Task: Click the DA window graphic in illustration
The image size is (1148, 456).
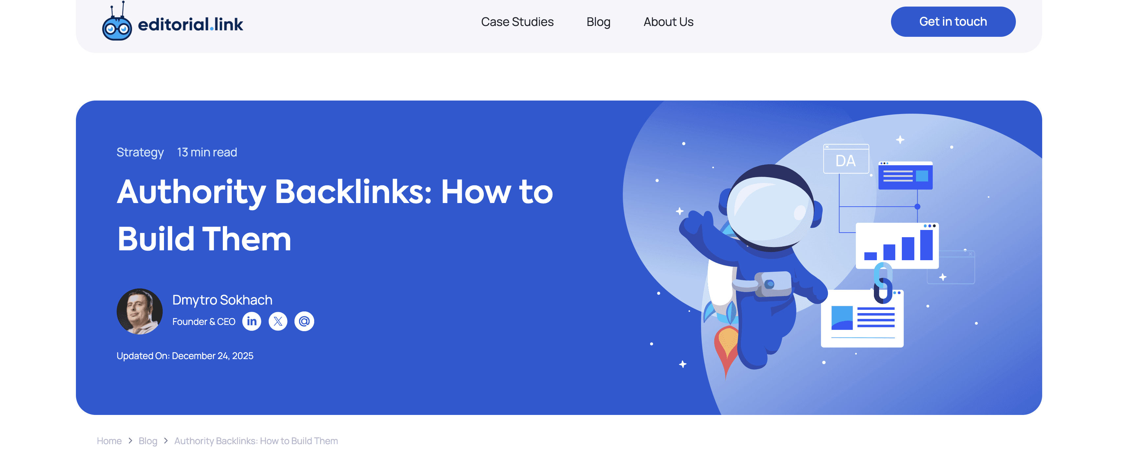Action: tap(846, 159)
